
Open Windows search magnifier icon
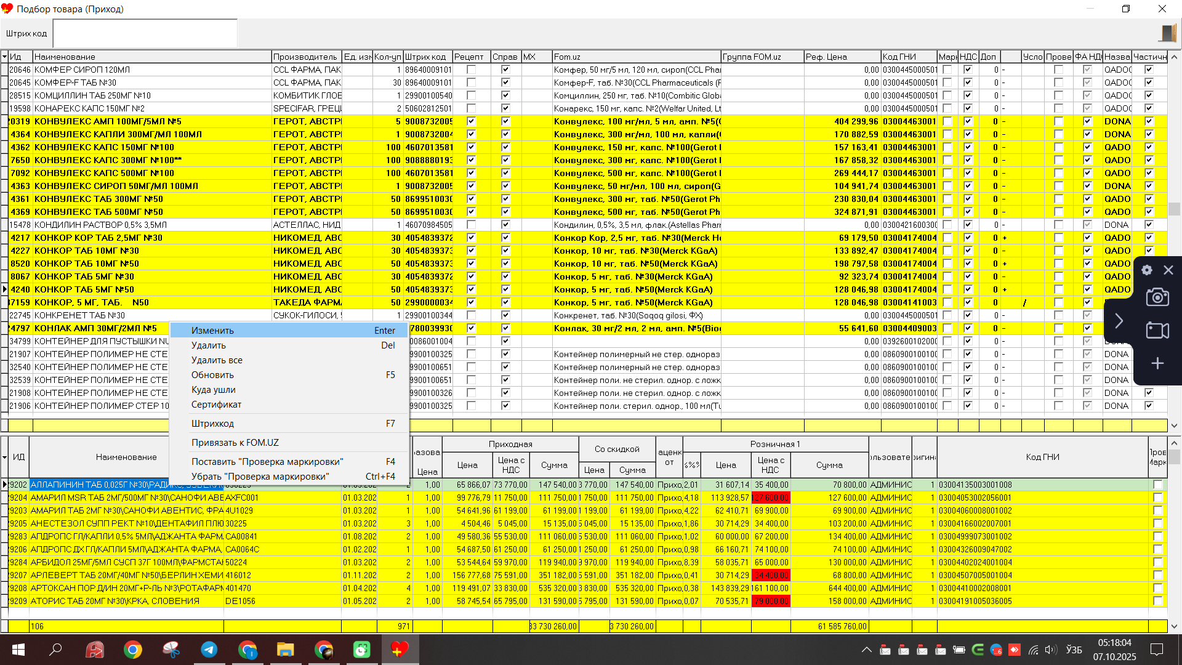[55, 650]
